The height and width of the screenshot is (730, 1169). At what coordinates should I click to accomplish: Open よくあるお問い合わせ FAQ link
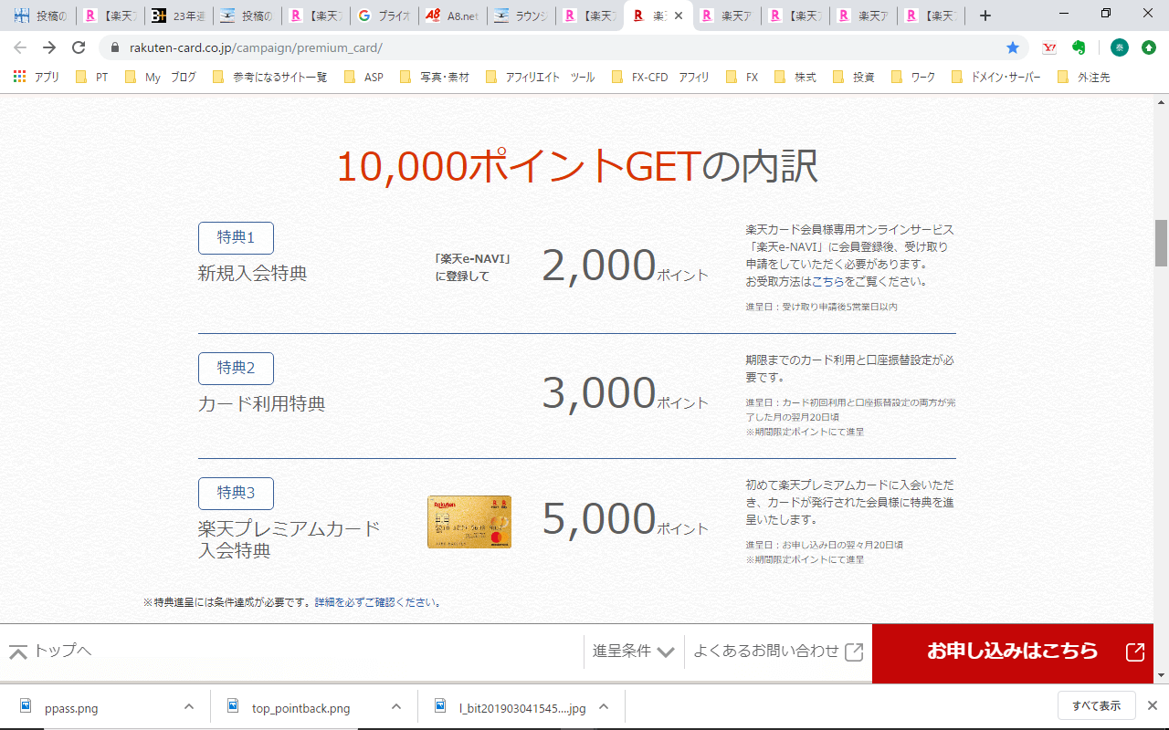click(777, 652)
